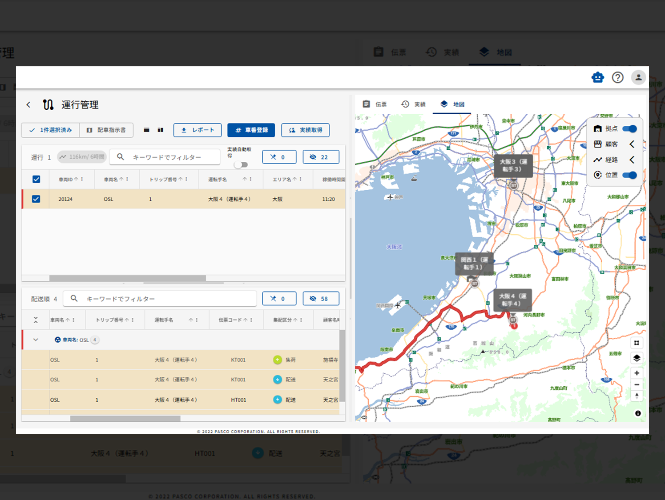Switch to the single-pane layout icon

point(146,130)
